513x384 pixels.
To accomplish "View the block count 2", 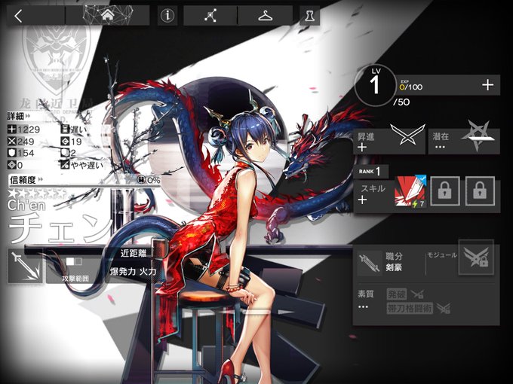I will pos(69,153).
